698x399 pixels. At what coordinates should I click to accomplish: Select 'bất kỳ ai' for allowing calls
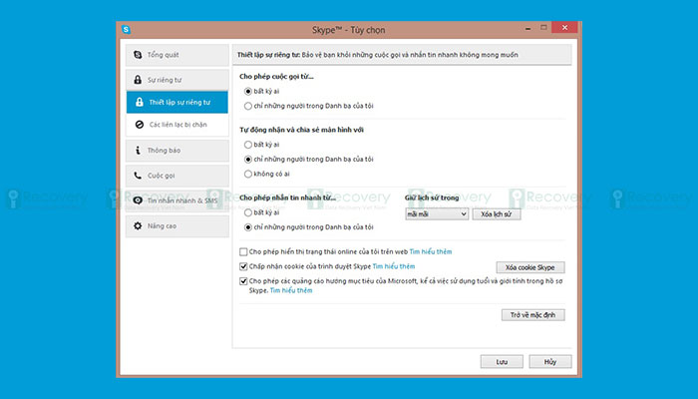tap(248, 92)
